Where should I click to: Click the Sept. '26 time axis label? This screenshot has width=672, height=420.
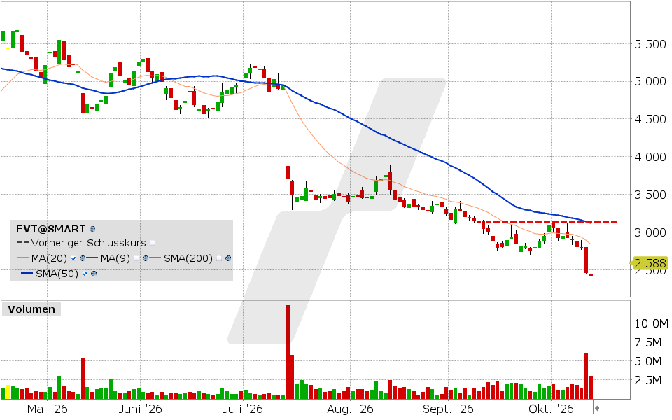pyautogui.click(x=448, y=409)
